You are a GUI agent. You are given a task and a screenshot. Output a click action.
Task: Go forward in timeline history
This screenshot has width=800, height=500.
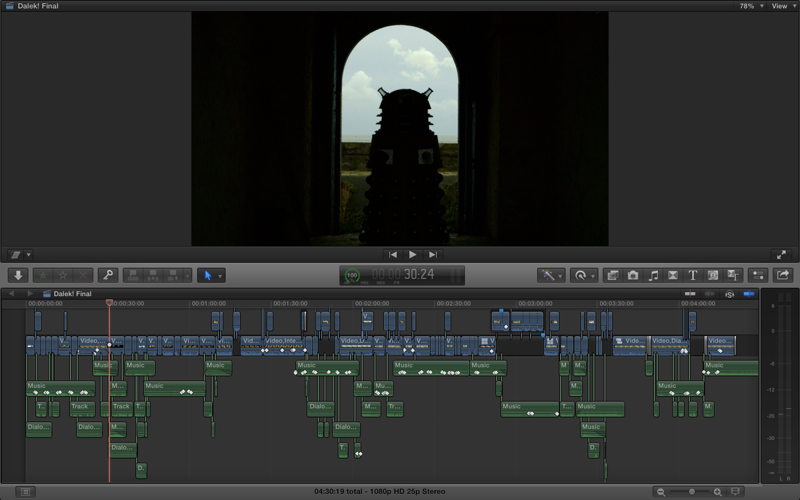point(29,293)
